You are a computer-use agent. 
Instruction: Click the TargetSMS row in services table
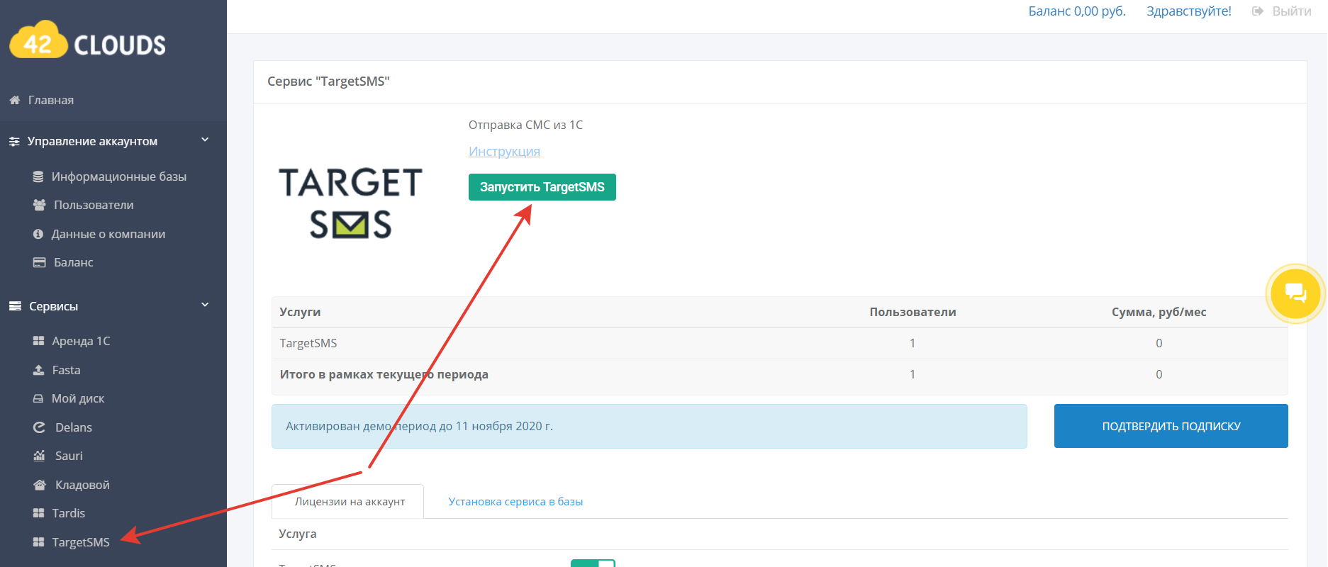(x=780, y=343)
